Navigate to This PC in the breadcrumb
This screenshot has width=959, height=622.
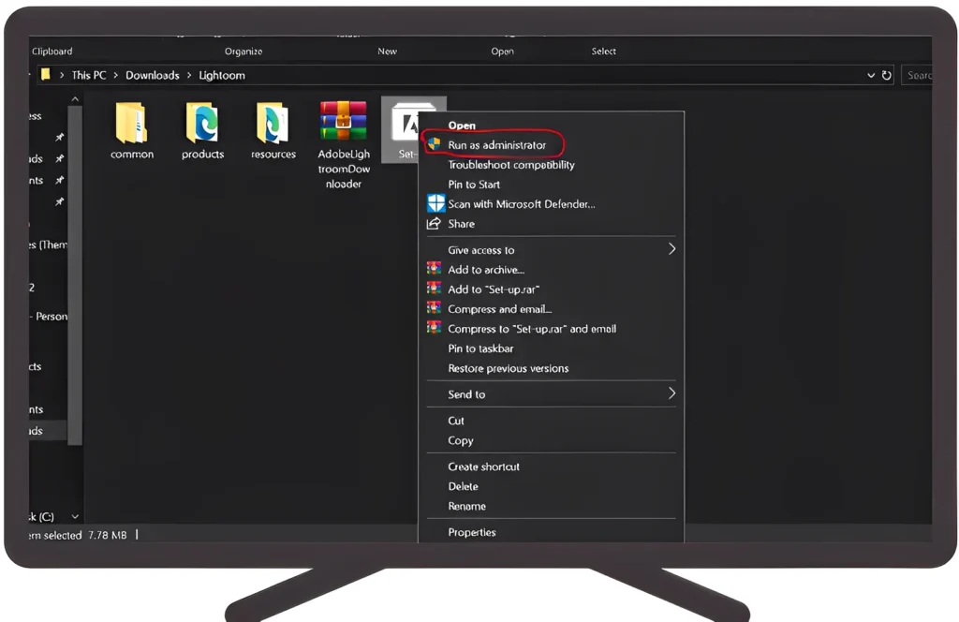[89, 75]
